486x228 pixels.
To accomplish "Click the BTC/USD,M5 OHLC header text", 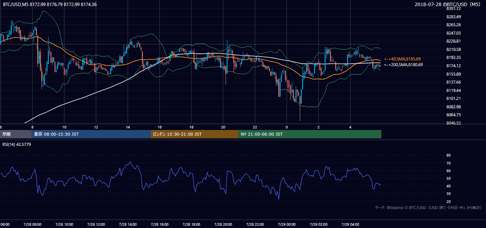I will click(x=50, y=4).
